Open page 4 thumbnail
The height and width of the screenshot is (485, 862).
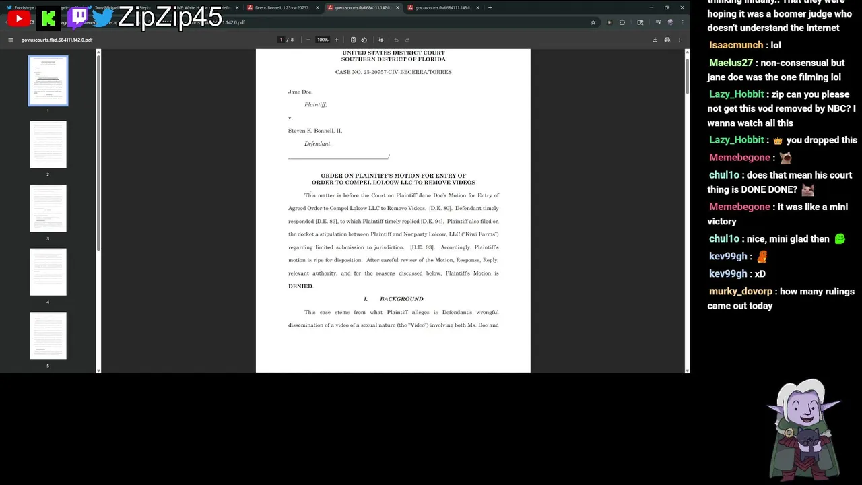pyautogui.click(x=48, y=272)
